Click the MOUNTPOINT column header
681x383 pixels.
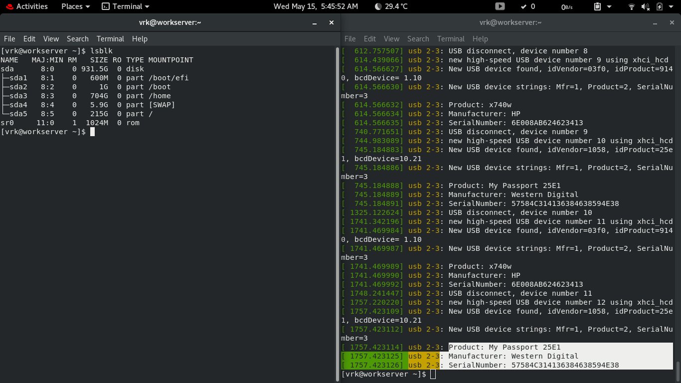[x=171, y=60]
